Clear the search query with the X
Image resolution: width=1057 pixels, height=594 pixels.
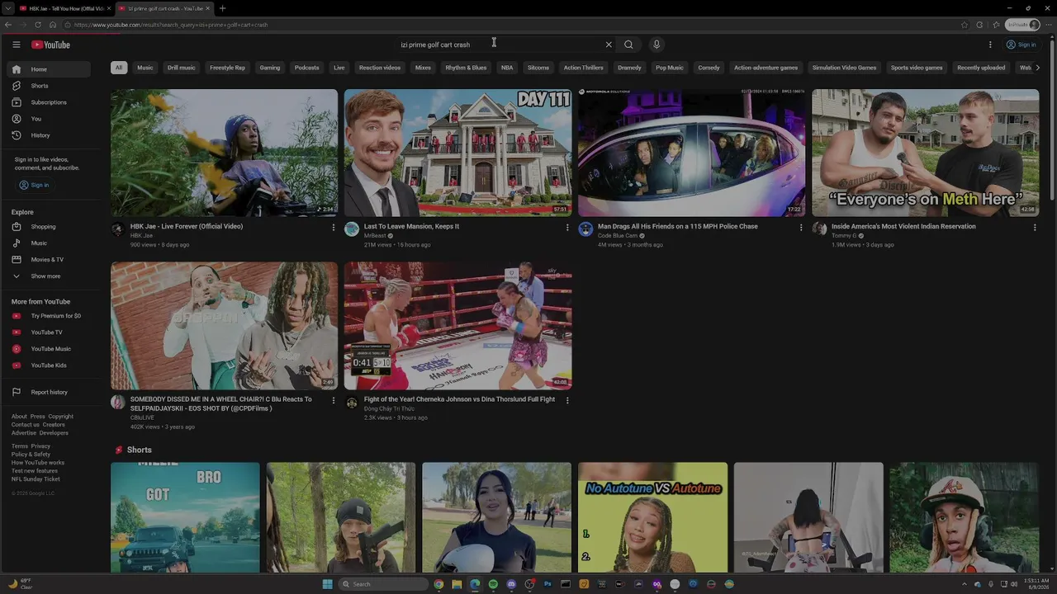click(609, 45)
